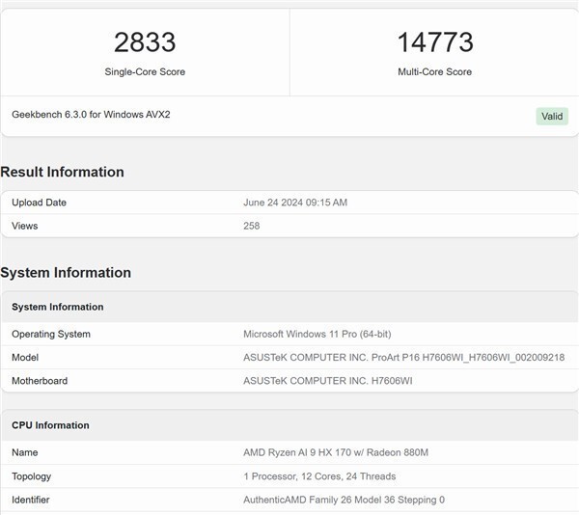Click the Microsoft Windows 11 Pro value
This screenshot has width=579, height=515.
coord(318,334)
